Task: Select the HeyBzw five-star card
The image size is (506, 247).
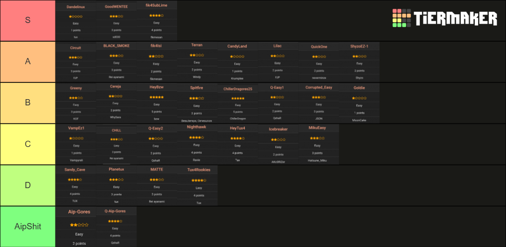Action: pos(157,103)
